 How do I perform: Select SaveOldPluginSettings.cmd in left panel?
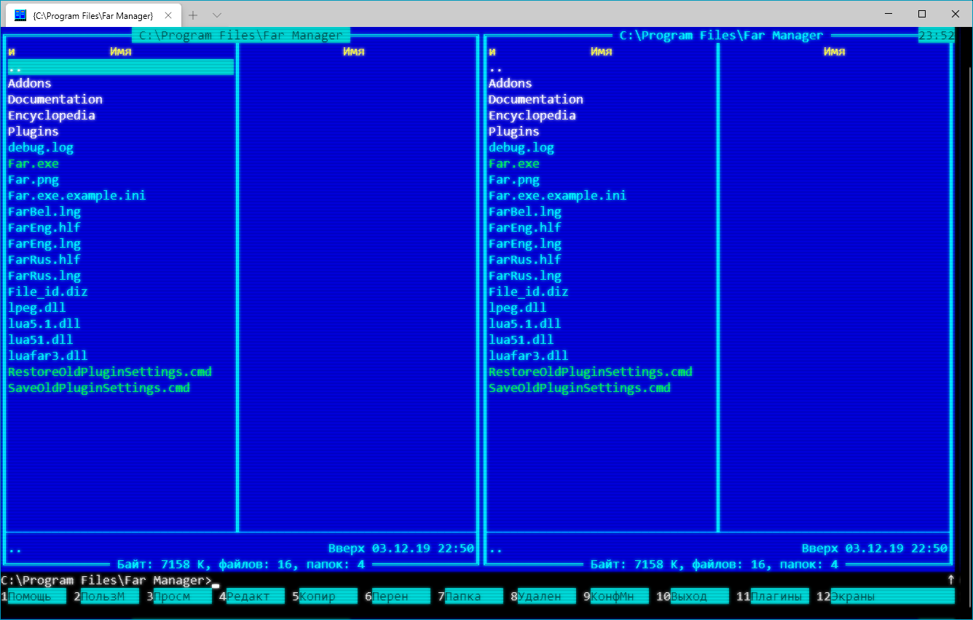[x=99, y=388]
